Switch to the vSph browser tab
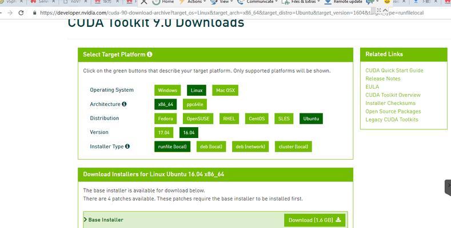Screen dimensions: 451x228 pyautogui.click(x=10, y=2)
